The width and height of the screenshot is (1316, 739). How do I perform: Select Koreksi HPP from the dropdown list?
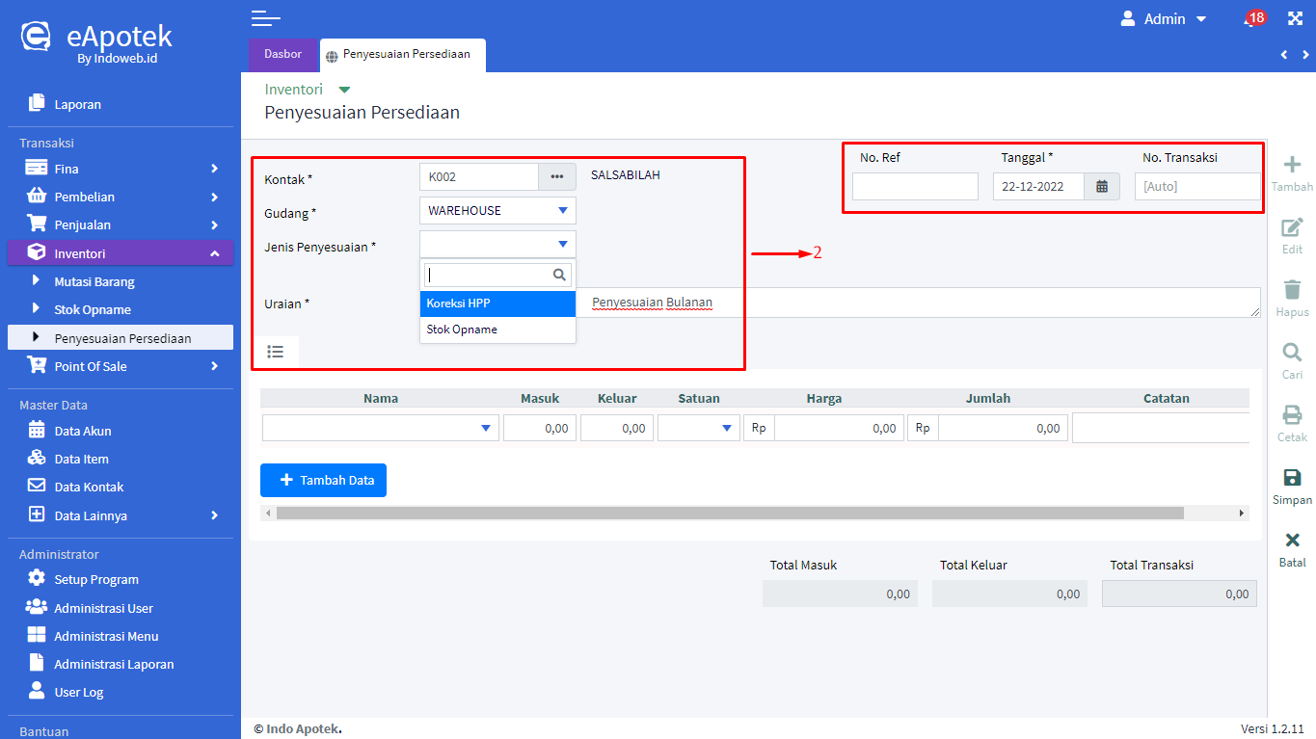click(x=497, y=304)
